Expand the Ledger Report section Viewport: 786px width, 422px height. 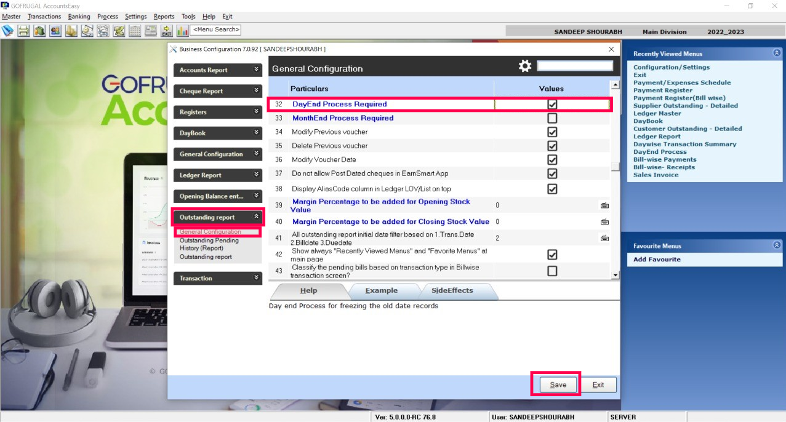(x=218, y=175)
